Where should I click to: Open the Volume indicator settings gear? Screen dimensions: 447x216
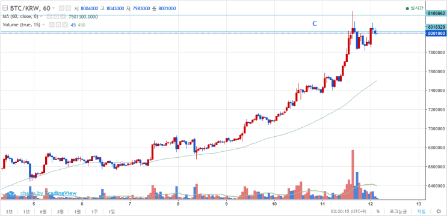(58, 25)
